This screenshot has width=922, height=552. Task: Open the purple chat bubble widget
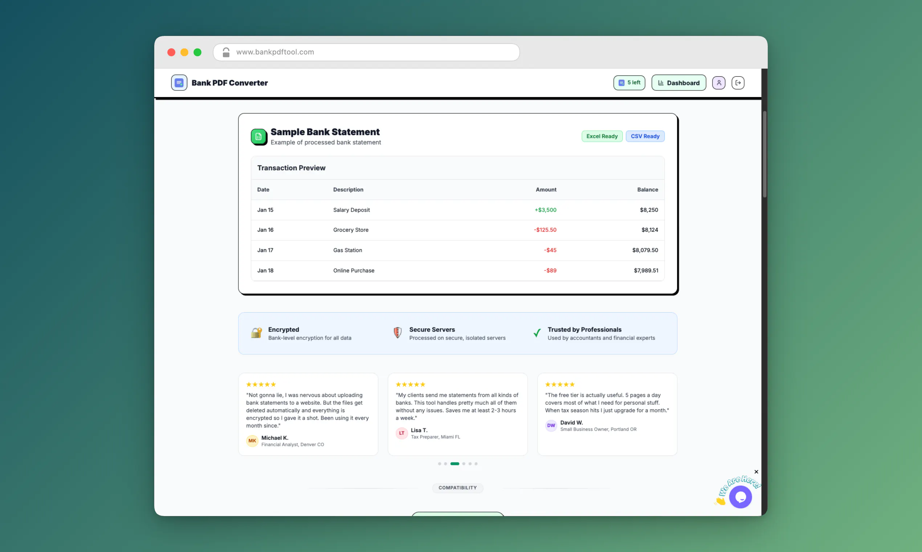pos(740,496)
